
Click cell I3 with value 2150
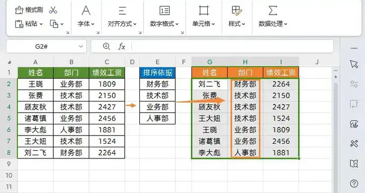point(281,95)
